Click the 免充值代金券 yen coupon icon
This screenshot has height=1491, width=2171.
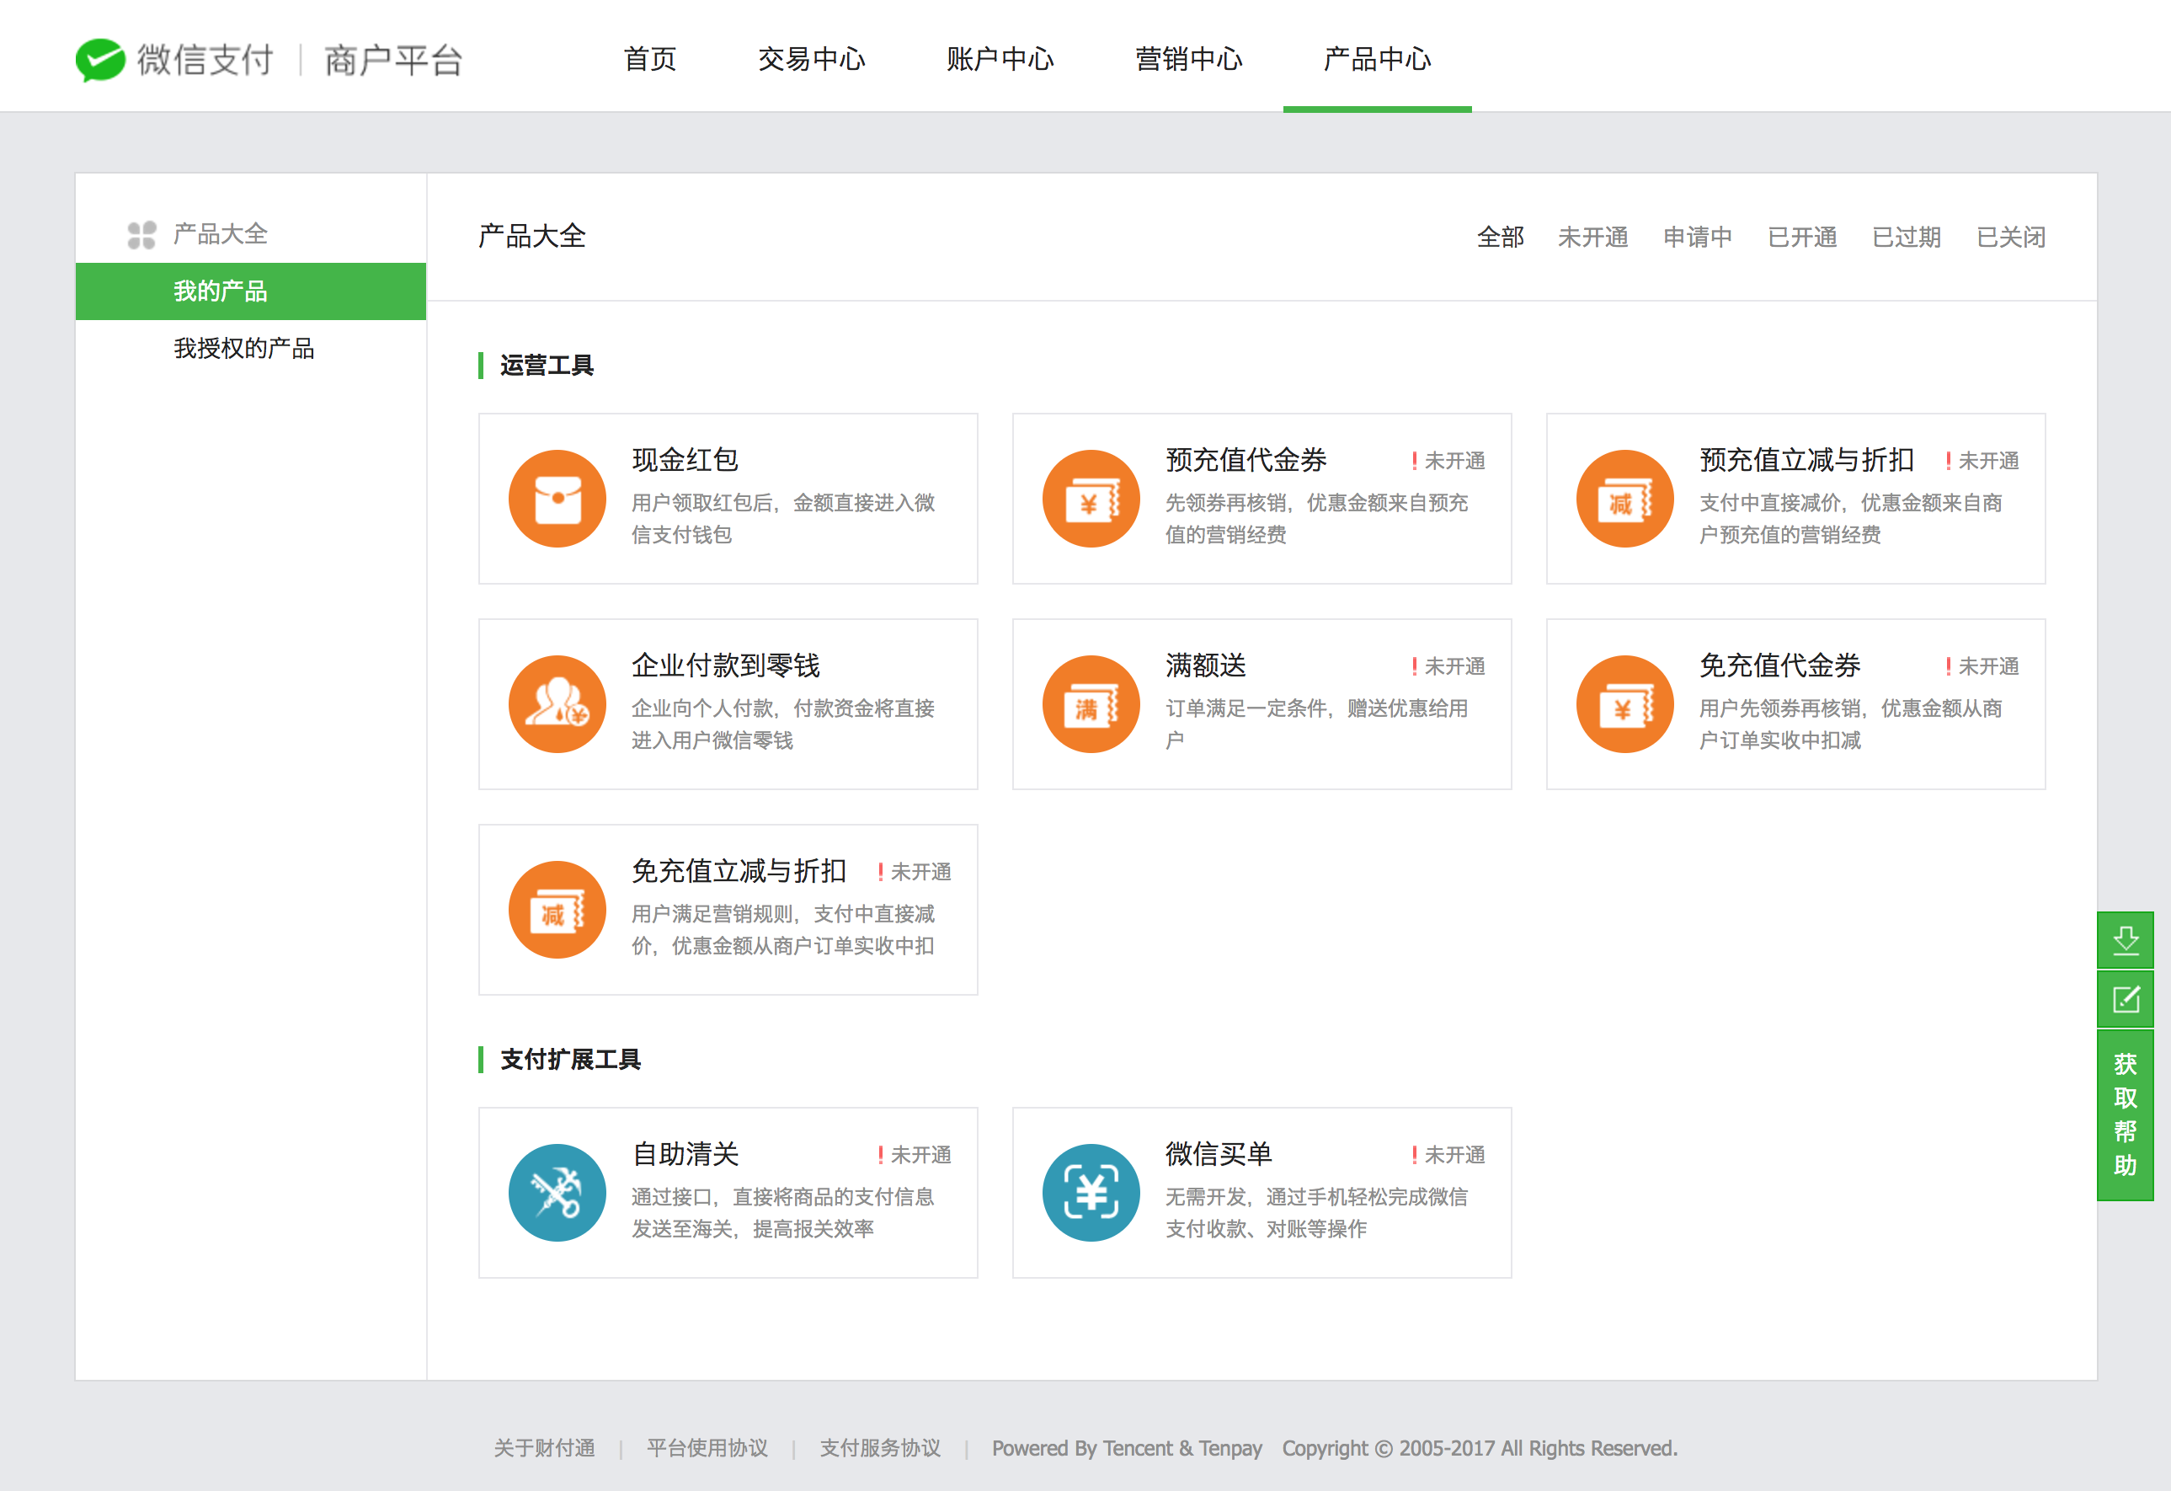(1624, 704)
